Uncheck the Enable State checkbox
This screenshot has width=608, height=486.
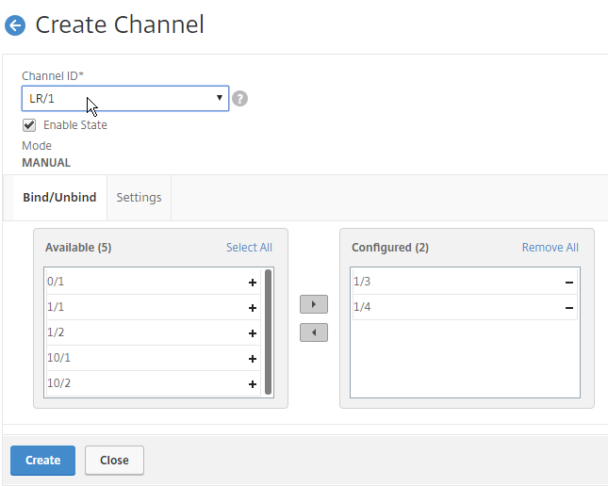pos(29,125)
